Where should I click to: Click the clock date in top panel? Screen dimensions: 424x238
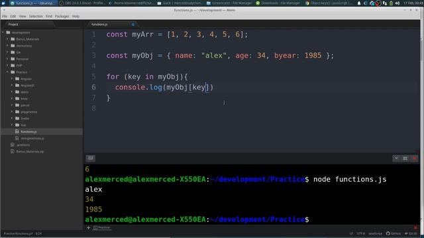click(x=413, y=3)
